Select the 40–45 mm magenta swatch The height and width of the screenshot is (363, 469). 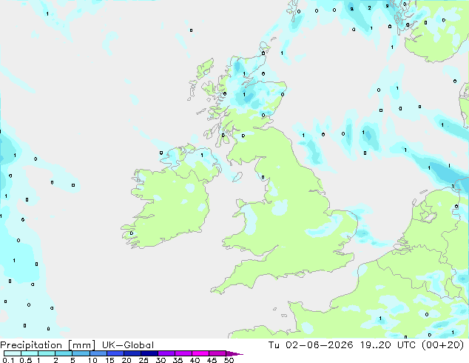tap(200, 353)
